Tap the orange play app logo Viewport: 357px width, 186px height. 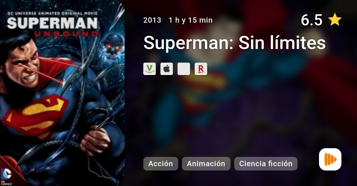330,159
